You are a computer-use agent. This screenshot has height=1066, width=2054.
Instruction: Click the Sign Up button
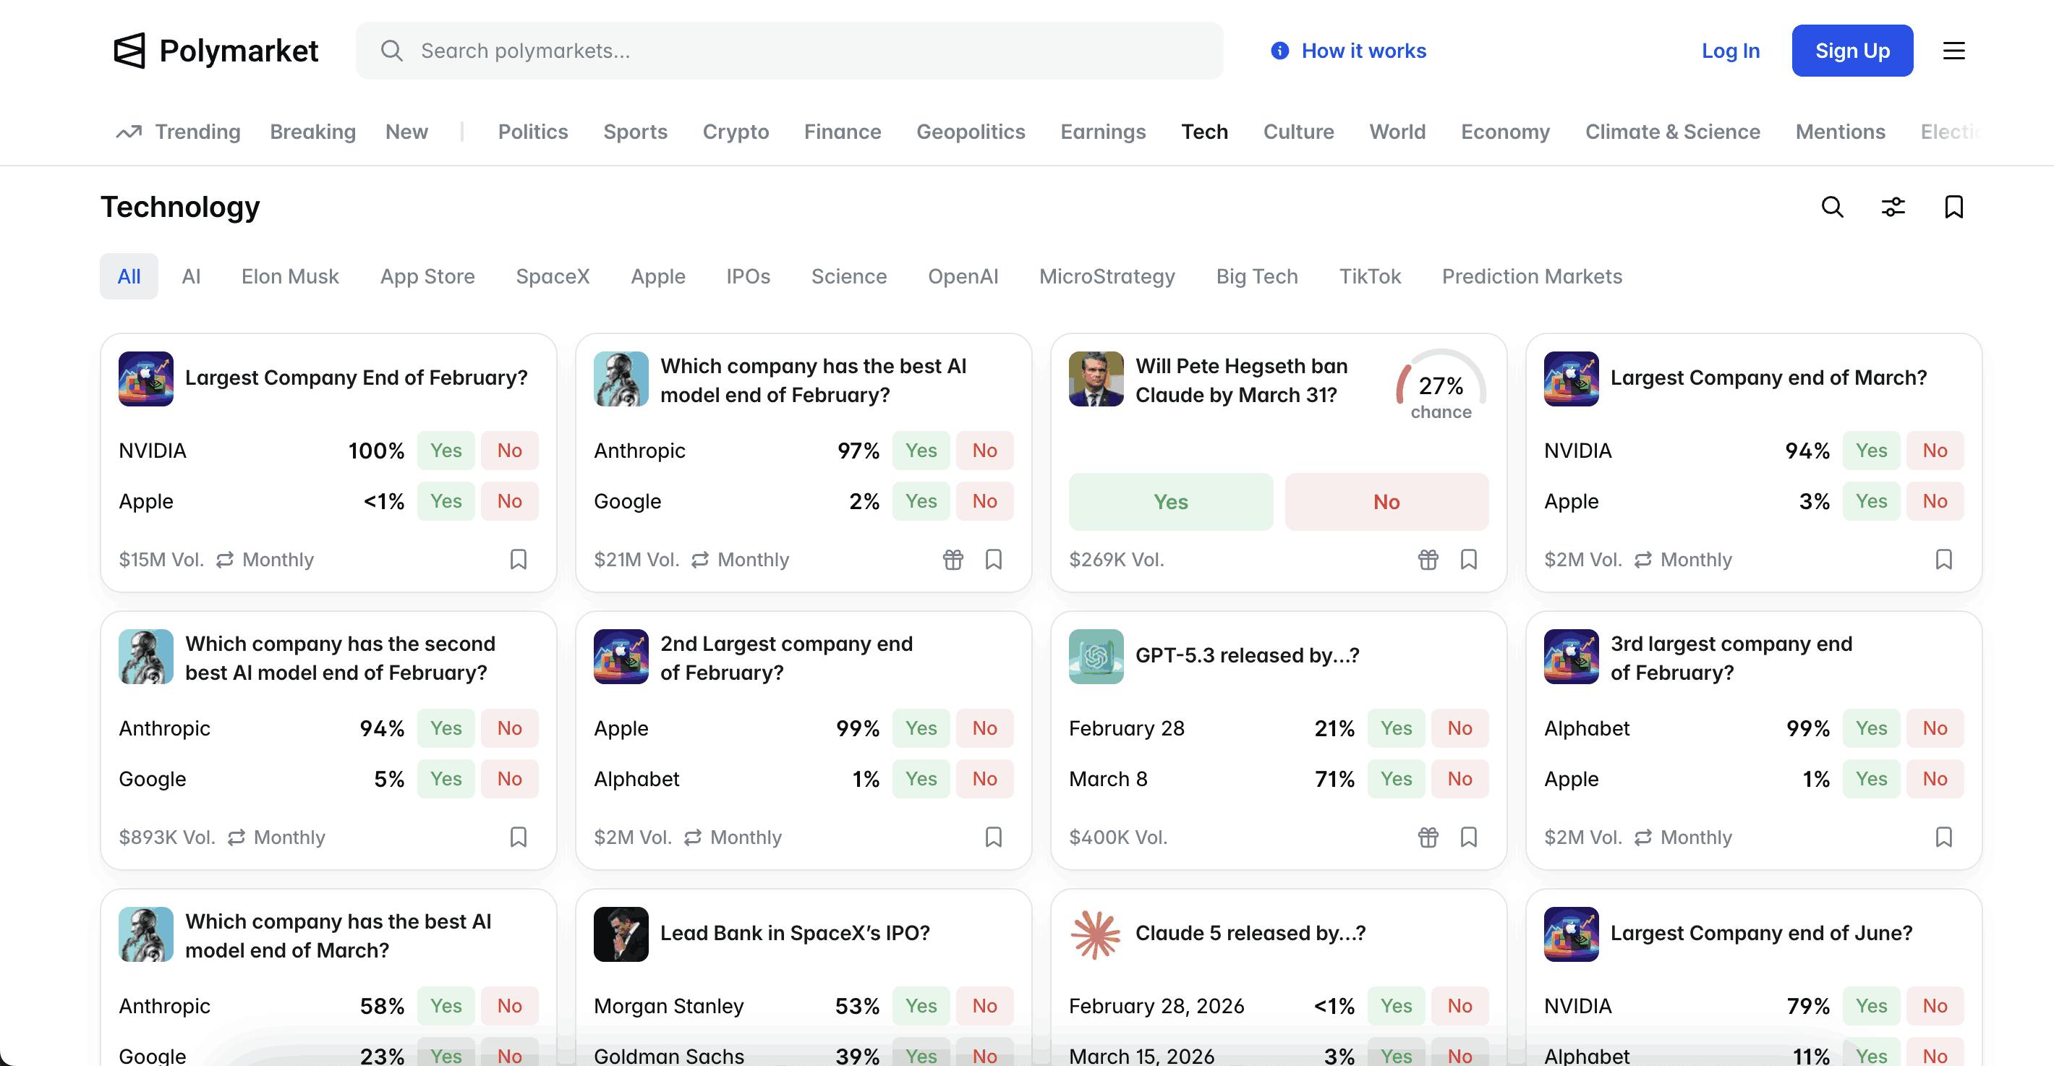(x=1851, y=51)
